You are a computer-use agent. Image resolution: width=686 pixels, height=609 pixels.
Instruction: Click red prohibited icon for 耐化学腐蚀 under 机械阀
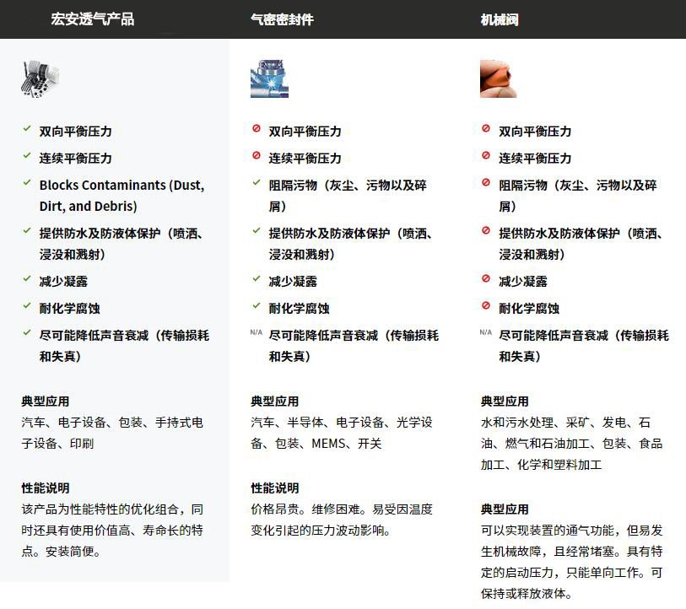click(486, 306)
